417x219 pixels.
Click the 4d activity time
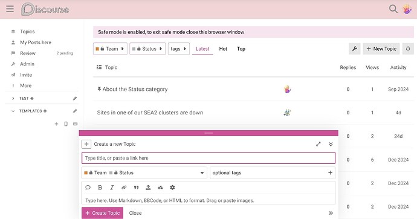(x=398, y=113)
